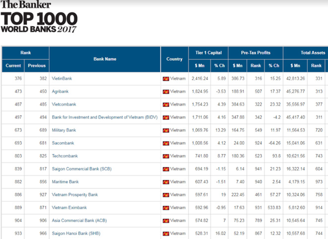The image size is (328, 239).
Task: Open the Techcombank link
Action: coord(65,156)
